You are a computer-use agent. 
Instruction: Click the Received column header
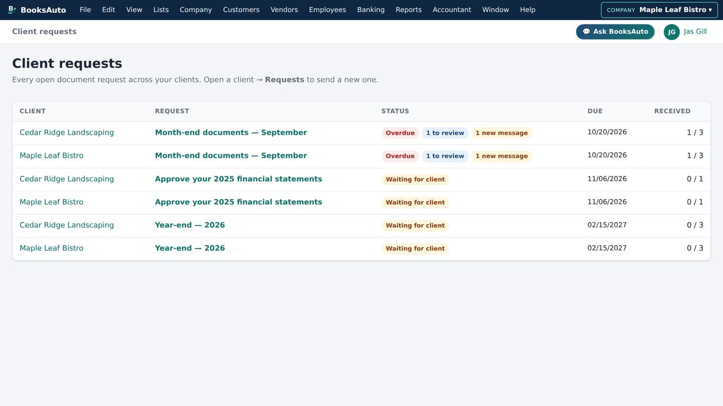tap(672, 111)
